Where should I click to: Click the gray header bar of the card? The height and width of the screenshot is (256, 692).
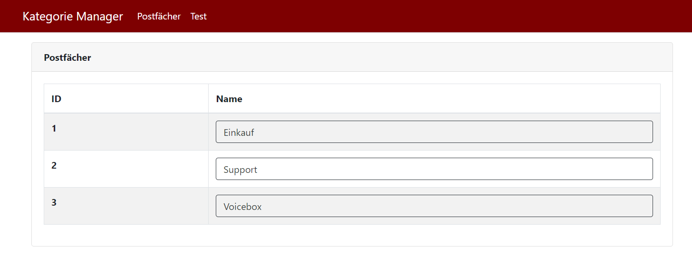(x=380, y=57)
